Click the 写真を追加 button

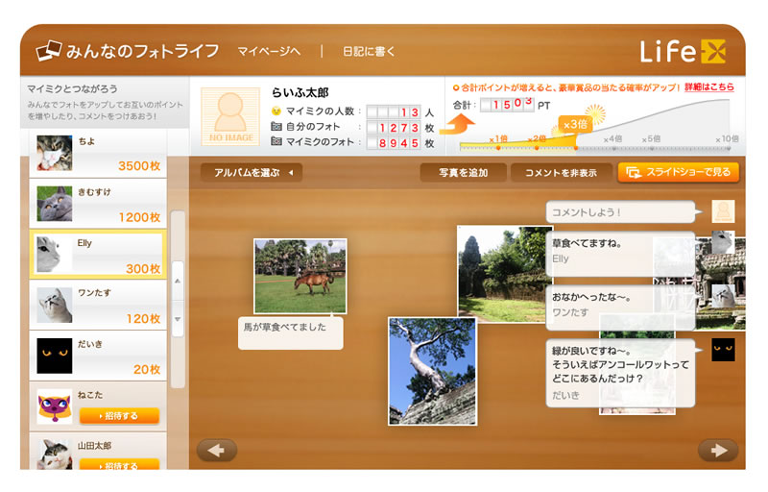[463, 173]
